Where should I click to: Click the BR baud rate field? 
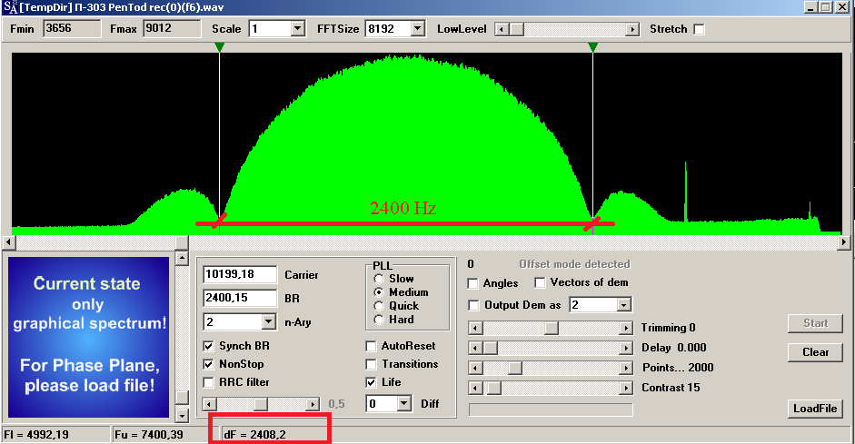pos(240,298)
